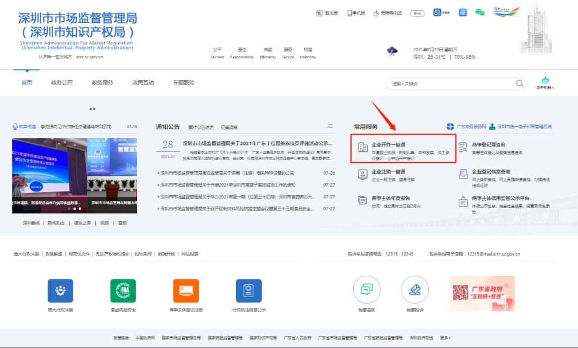
Task: Switch to 繁体版 traditional Chinese version
Action: [x=327, y=13]
